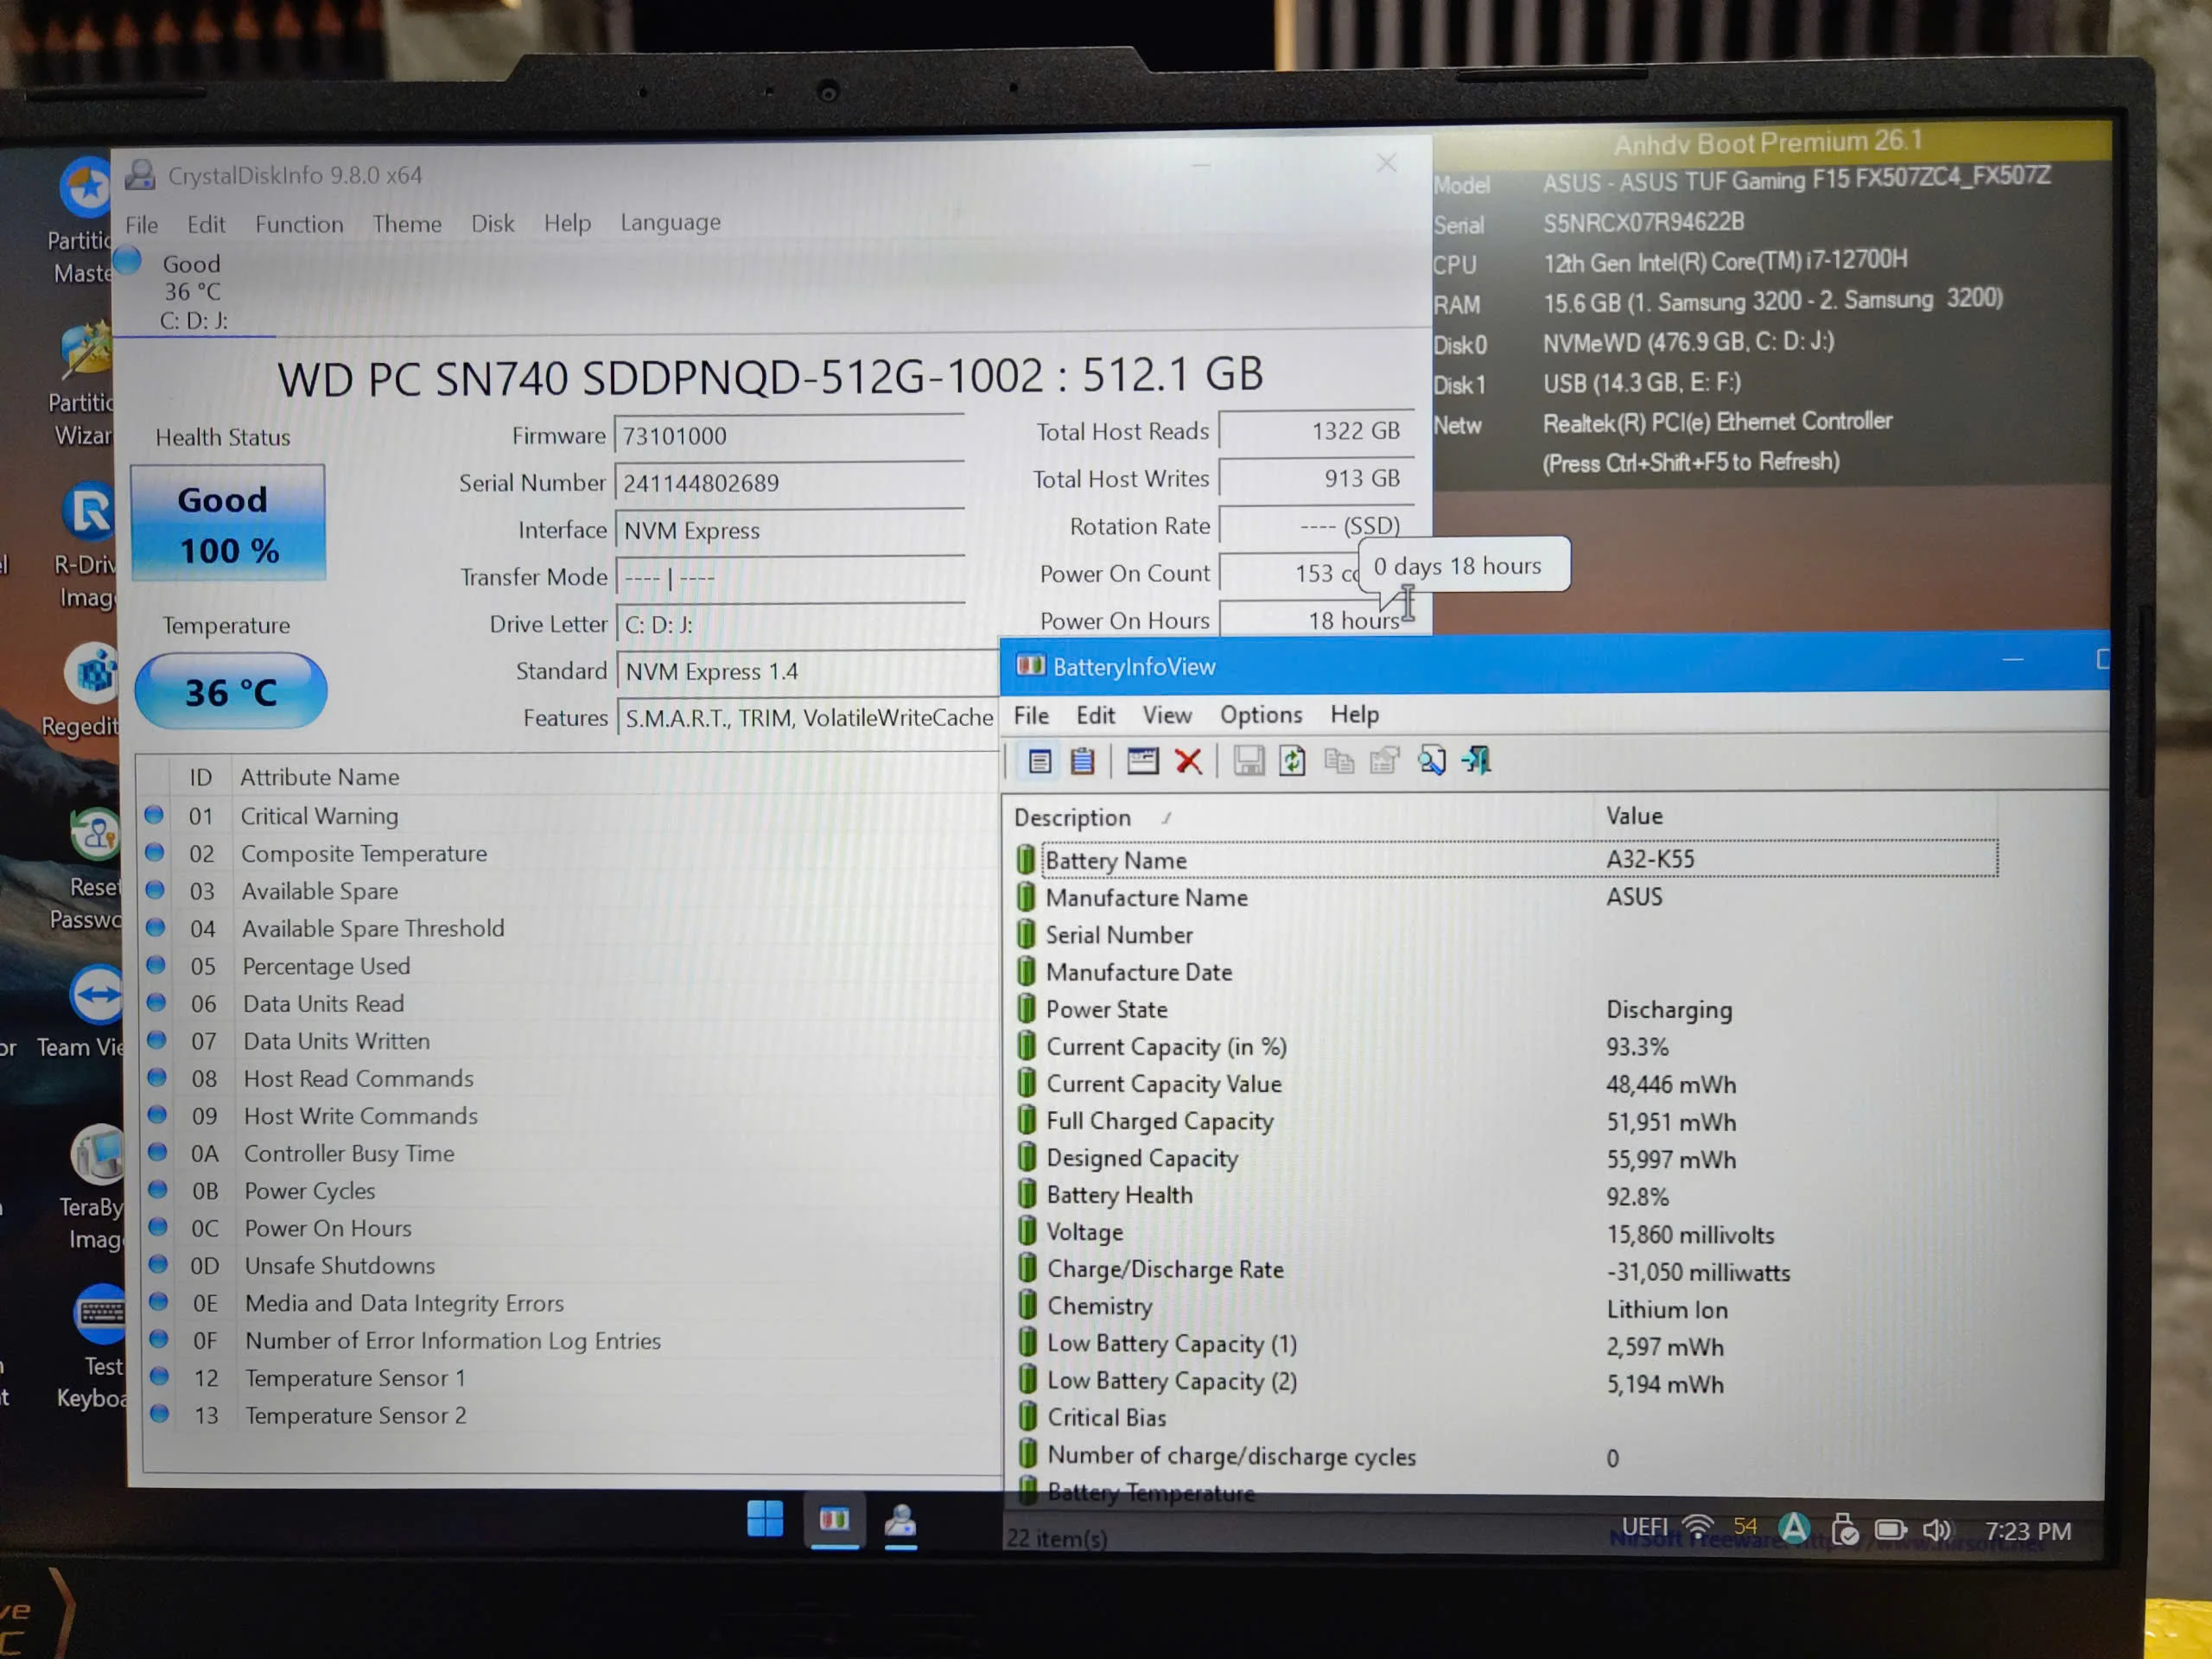Click the 36 °C temperature button
The height and width of the screenshot is (1659, 2212).
click(x=231, y=691)
